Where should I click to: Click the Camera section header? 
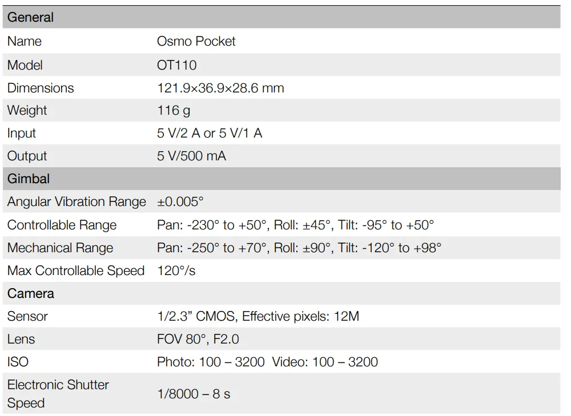point(31,293)
